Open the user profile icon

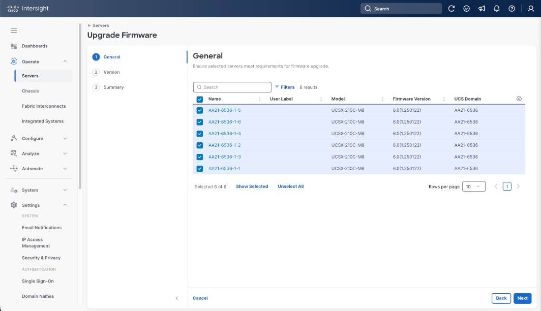click(531, 9)
